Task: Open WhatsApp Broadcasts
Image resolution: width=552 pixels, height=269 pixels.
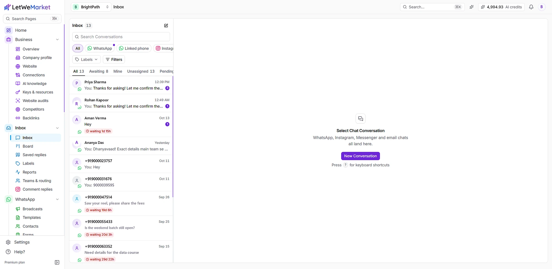Action: (33, 209)
